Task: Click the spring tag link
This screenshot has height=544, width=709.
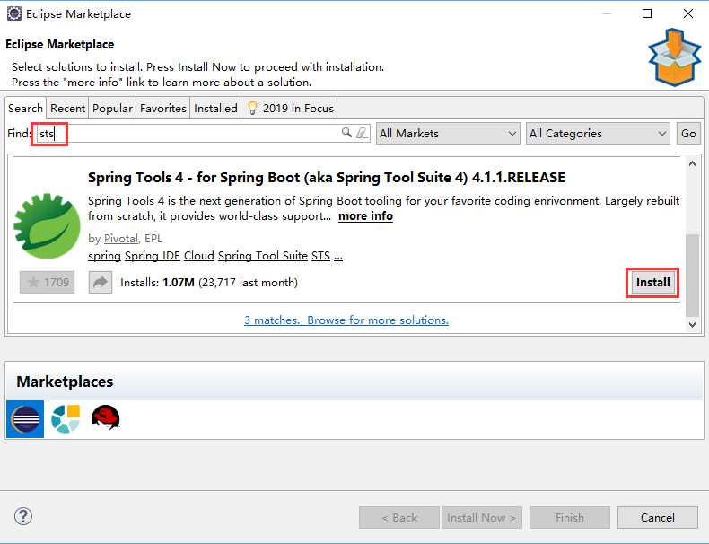Action: coord(104,256)
